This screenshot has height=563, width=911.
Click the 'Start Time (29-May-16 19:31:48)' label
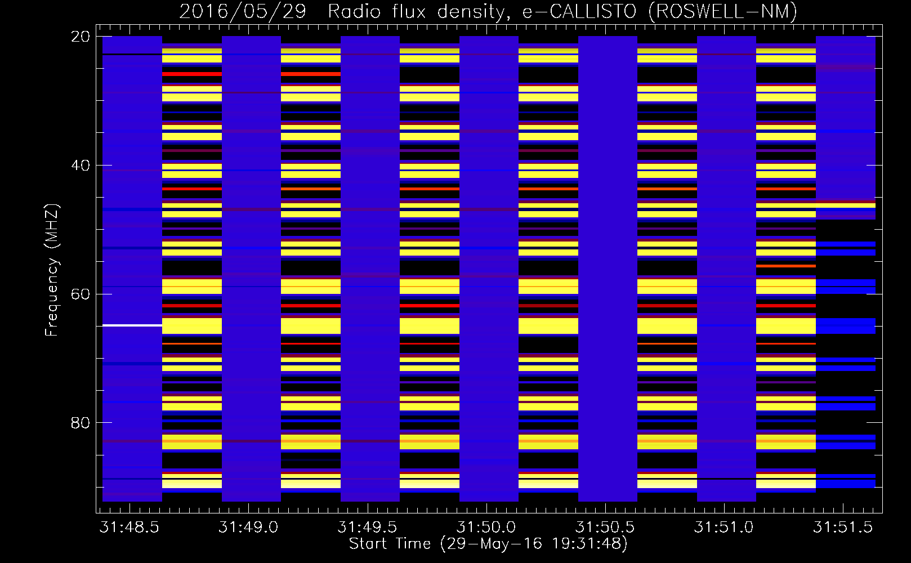point(488,544)
